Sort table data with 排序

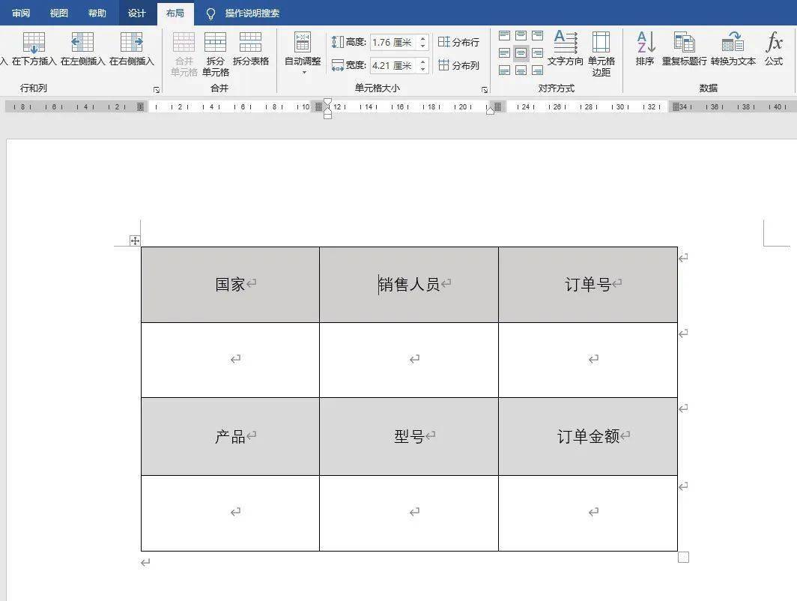(645, 49)
